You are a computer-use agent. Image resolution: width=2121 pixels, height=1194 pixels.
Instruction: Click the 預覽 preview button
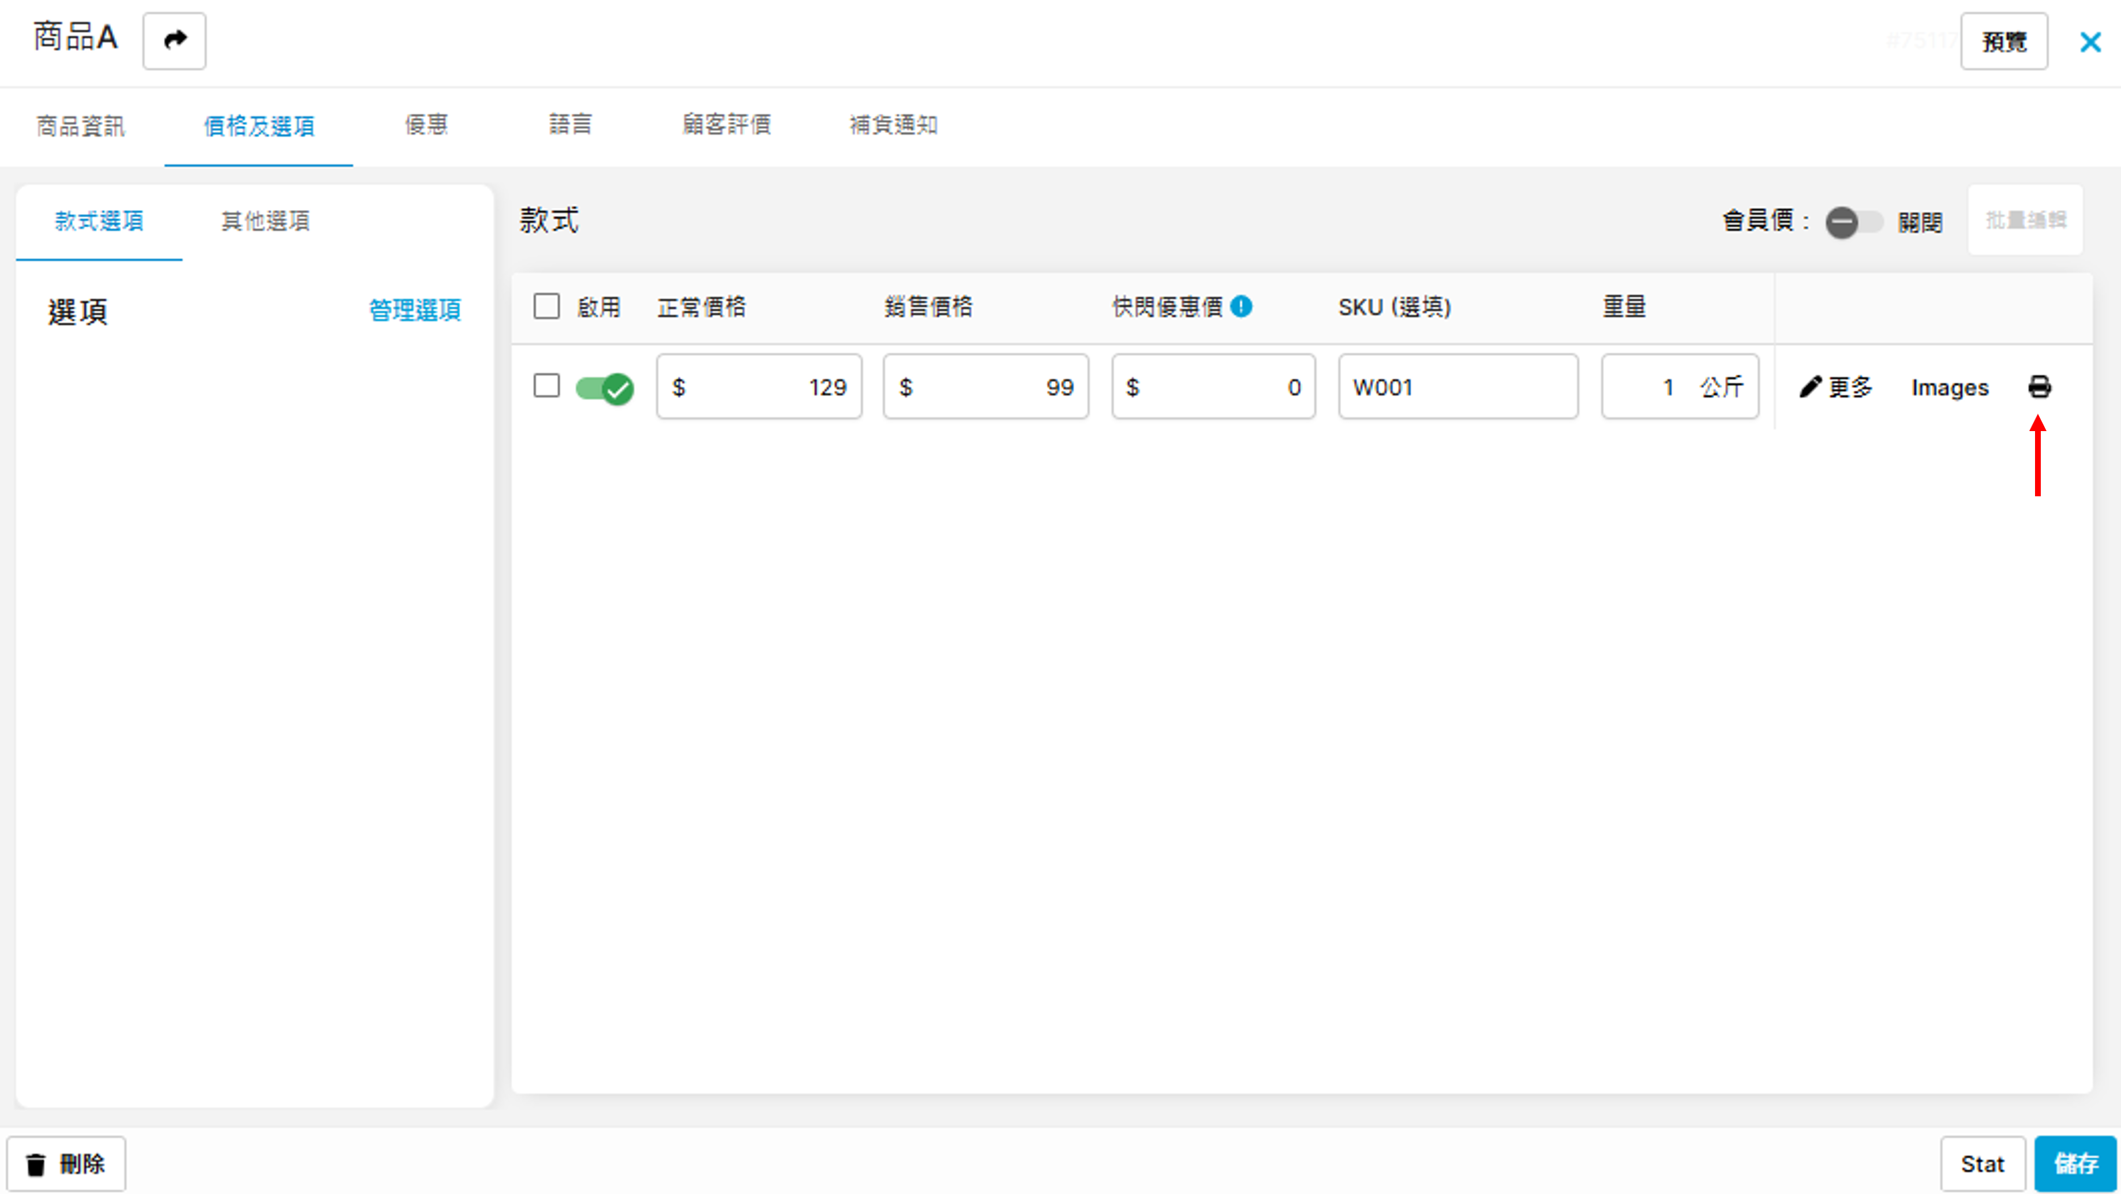2003,42
